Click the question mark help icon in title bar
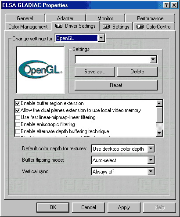The height and width of the screenshot is (217, 180). tap(166, 5)
